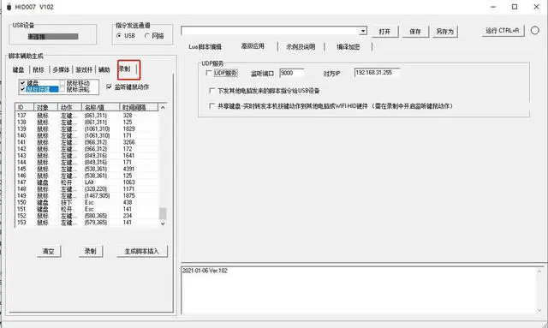The image size is (548, 328).
Task: Select the 网络 network radio button
Action: click(x=147, y=36)
